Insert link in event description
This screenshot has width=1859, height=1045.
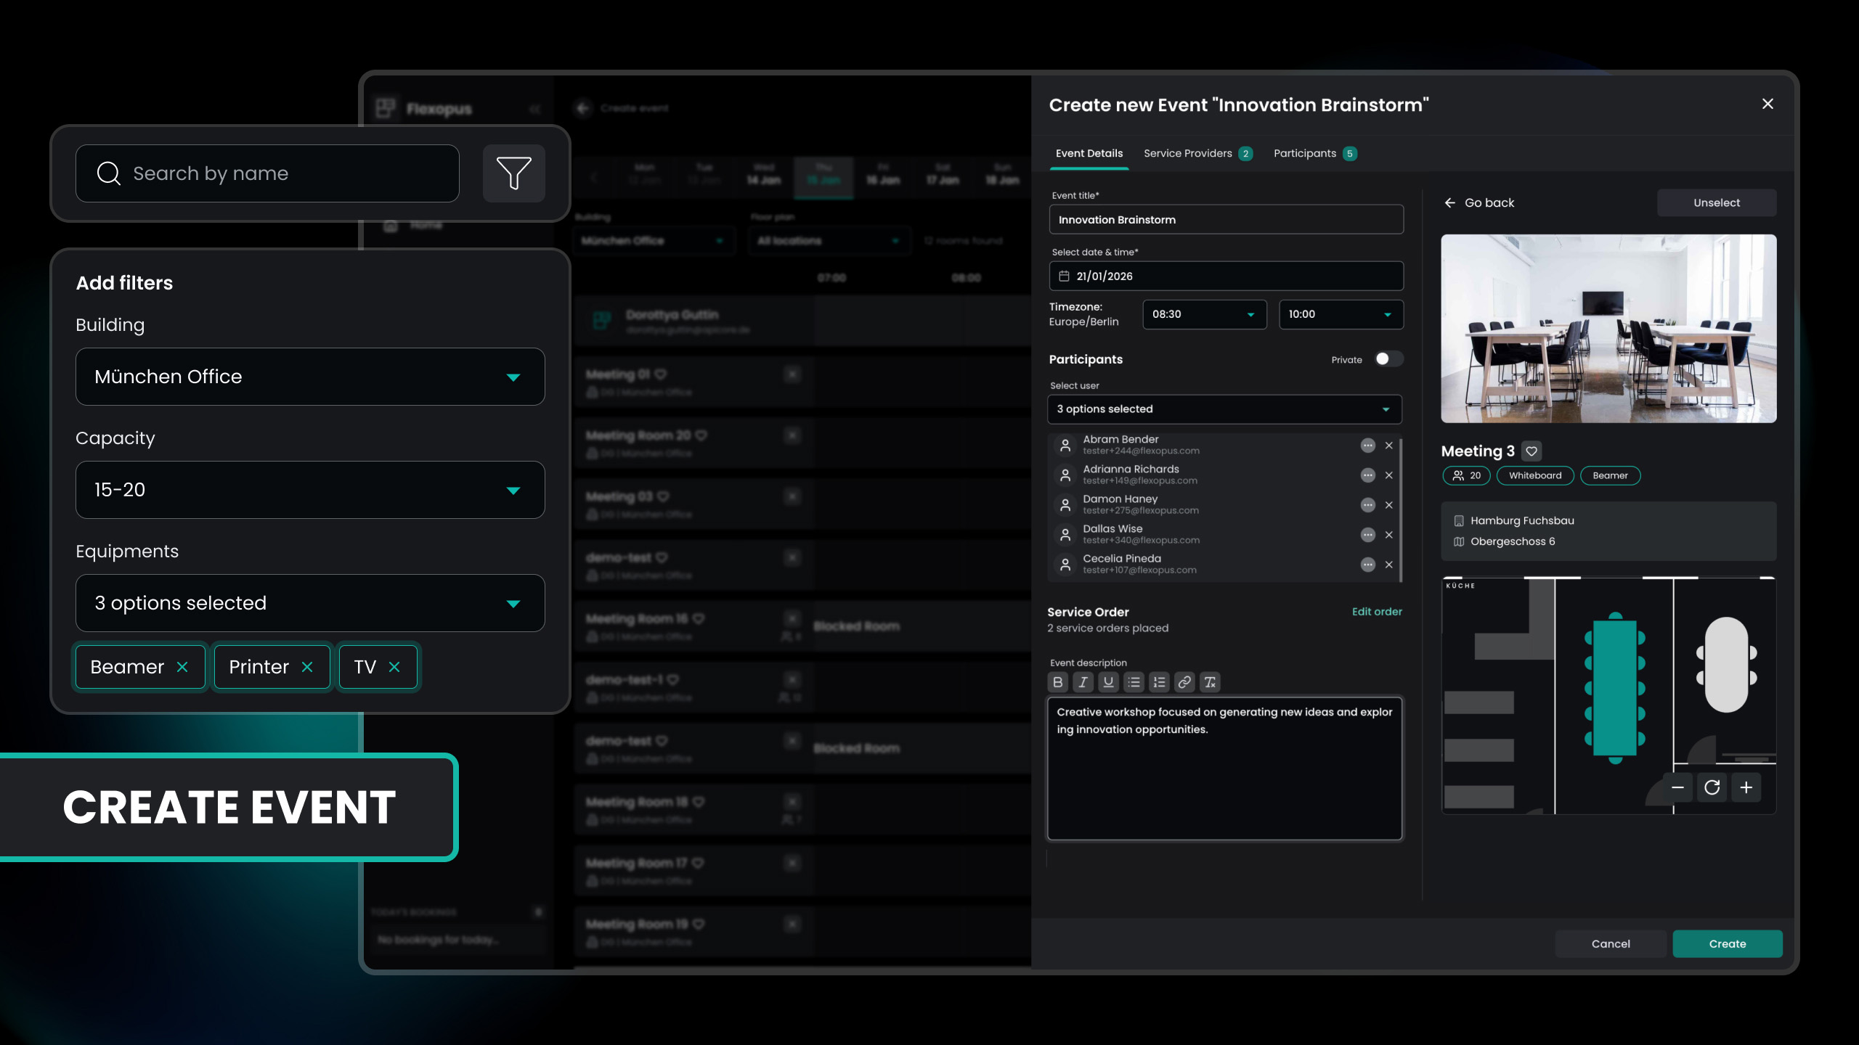coord(1184,682)
